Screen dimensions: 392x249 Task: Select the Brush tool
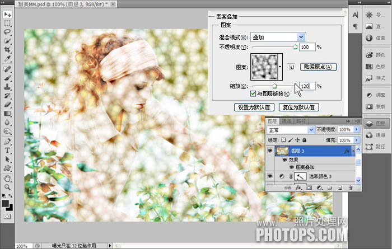pos(7,78)
